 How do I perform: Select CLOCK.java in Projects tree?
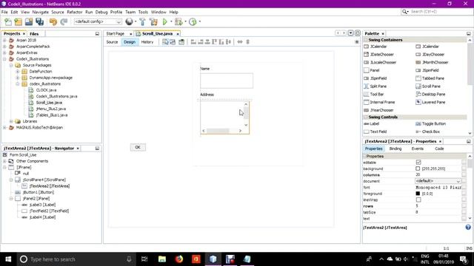tap(46, 90)
